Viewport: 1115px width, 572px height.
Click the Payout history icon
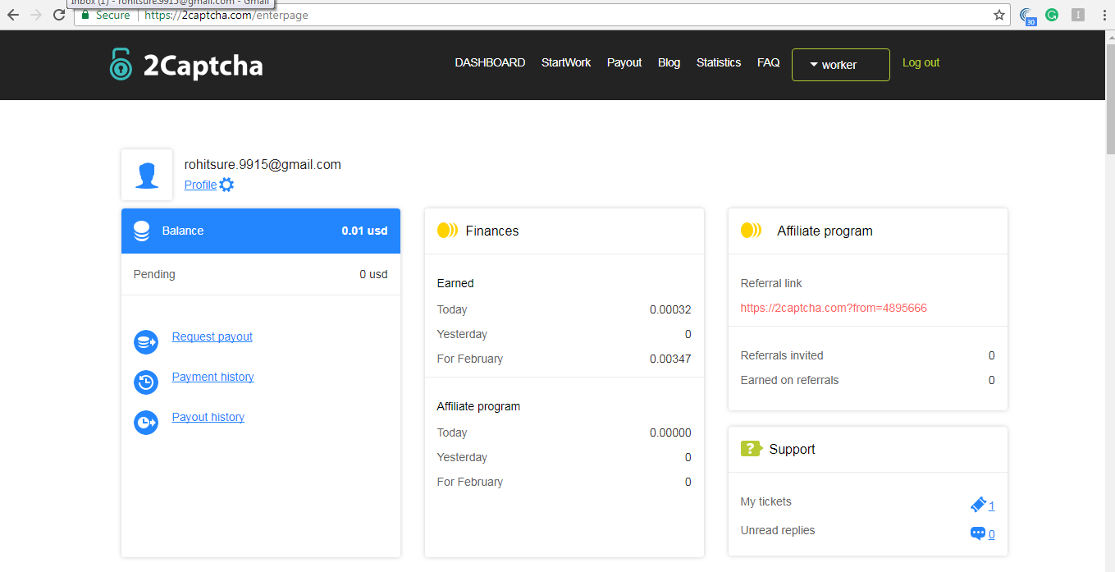(146, 423)
